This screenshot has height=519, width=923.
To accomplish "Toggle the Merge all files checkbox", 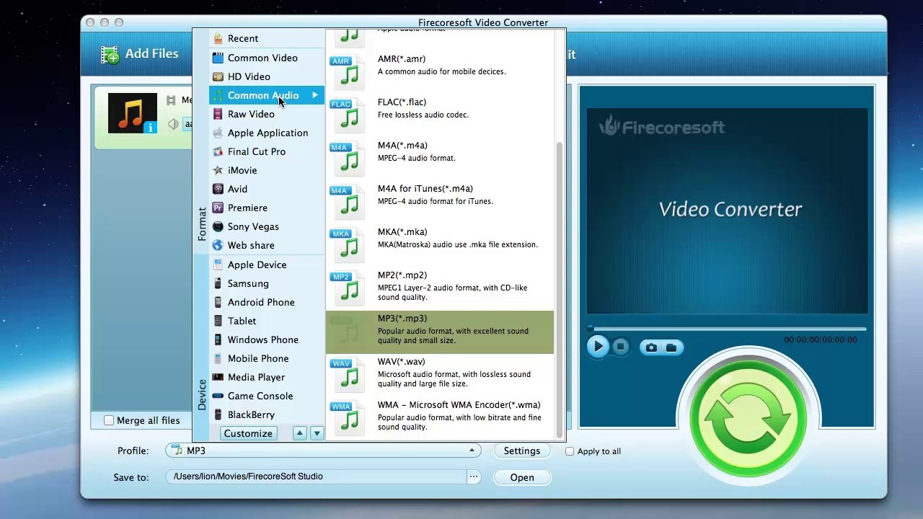I will point(109,420).
